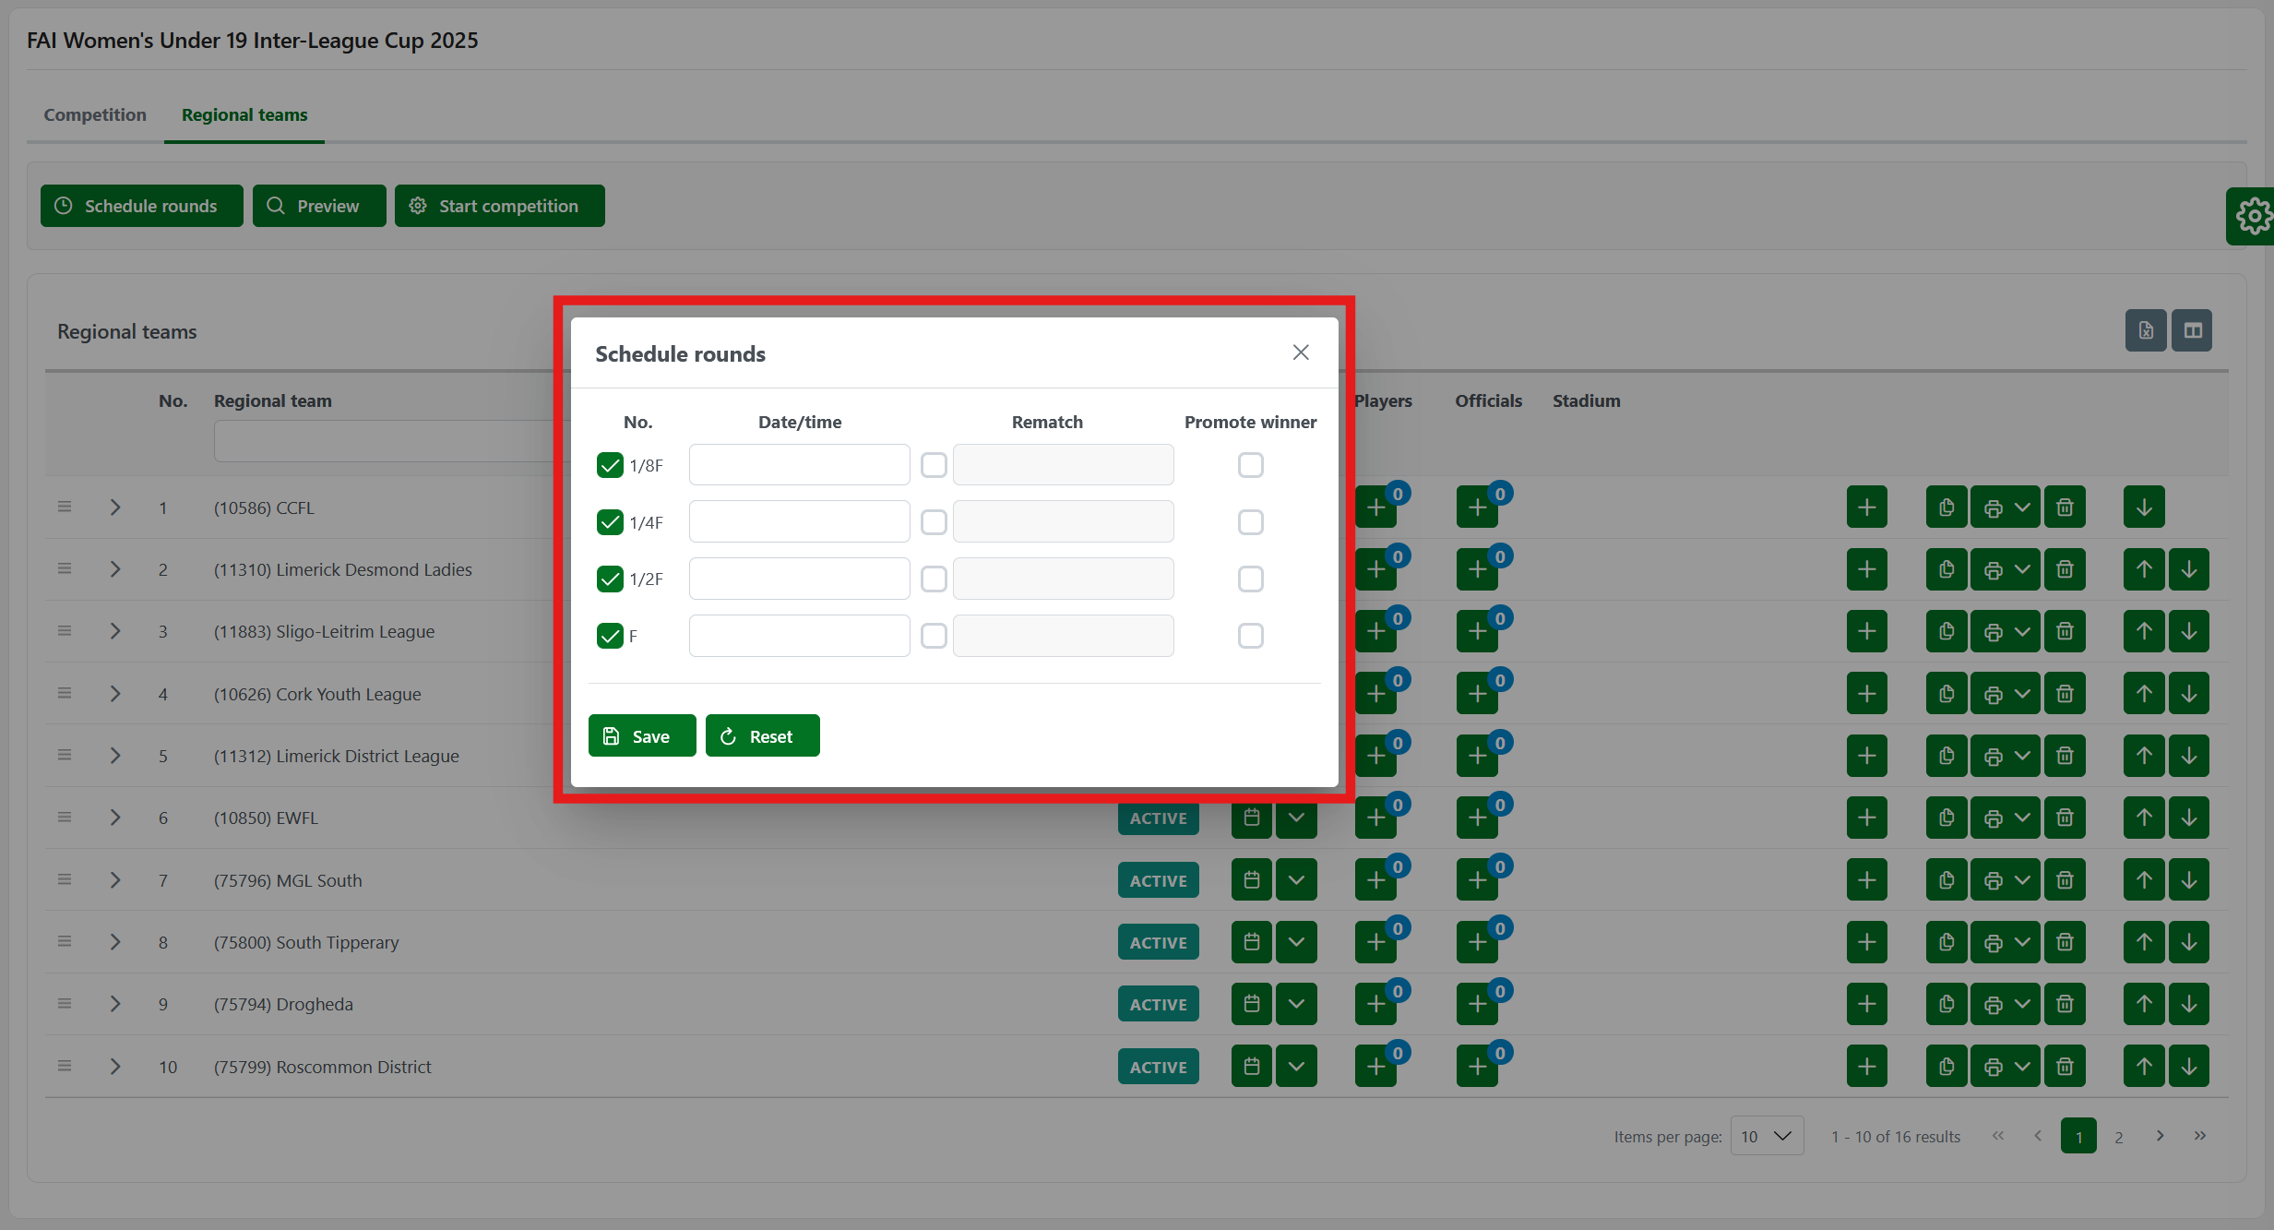This screenshot has height=1230, width=2274.
Task: Open the print options dropdown for Drogheda
Action: (2022, 1004)
